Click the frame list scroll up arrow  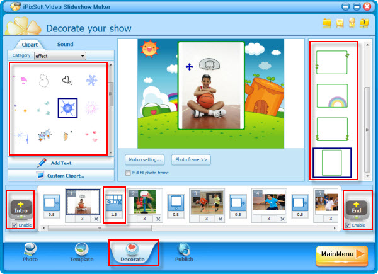tap(367, 45)
